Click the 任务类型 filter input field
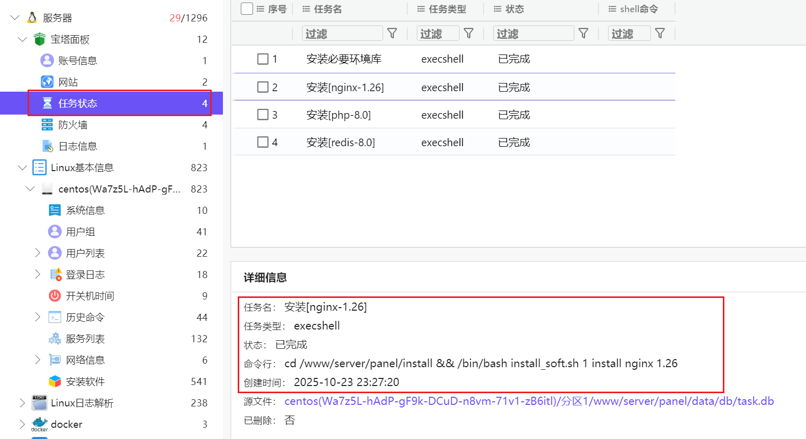Screen dimensions: 806x439 (x=438, y=34)
